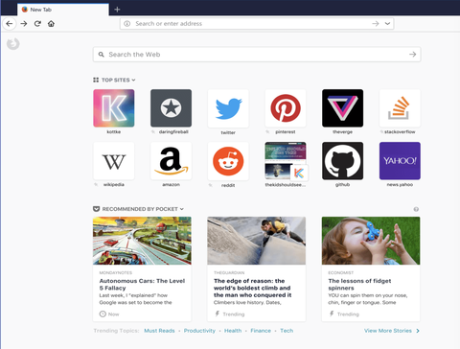Focus the Search the Web field
The height and width of the screenshot is (349, 460).
[257, 55]
